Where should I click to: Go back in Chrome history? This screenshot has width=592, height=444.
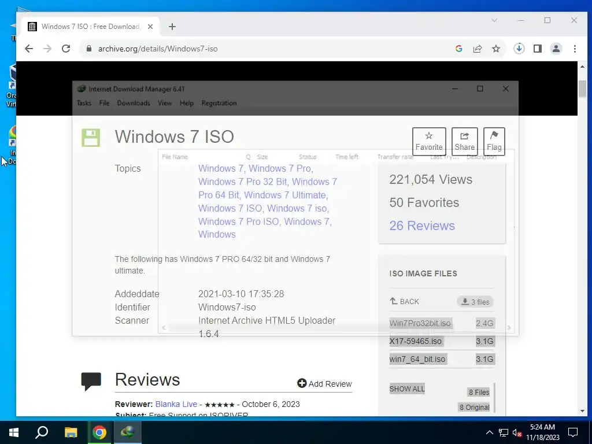29,49
